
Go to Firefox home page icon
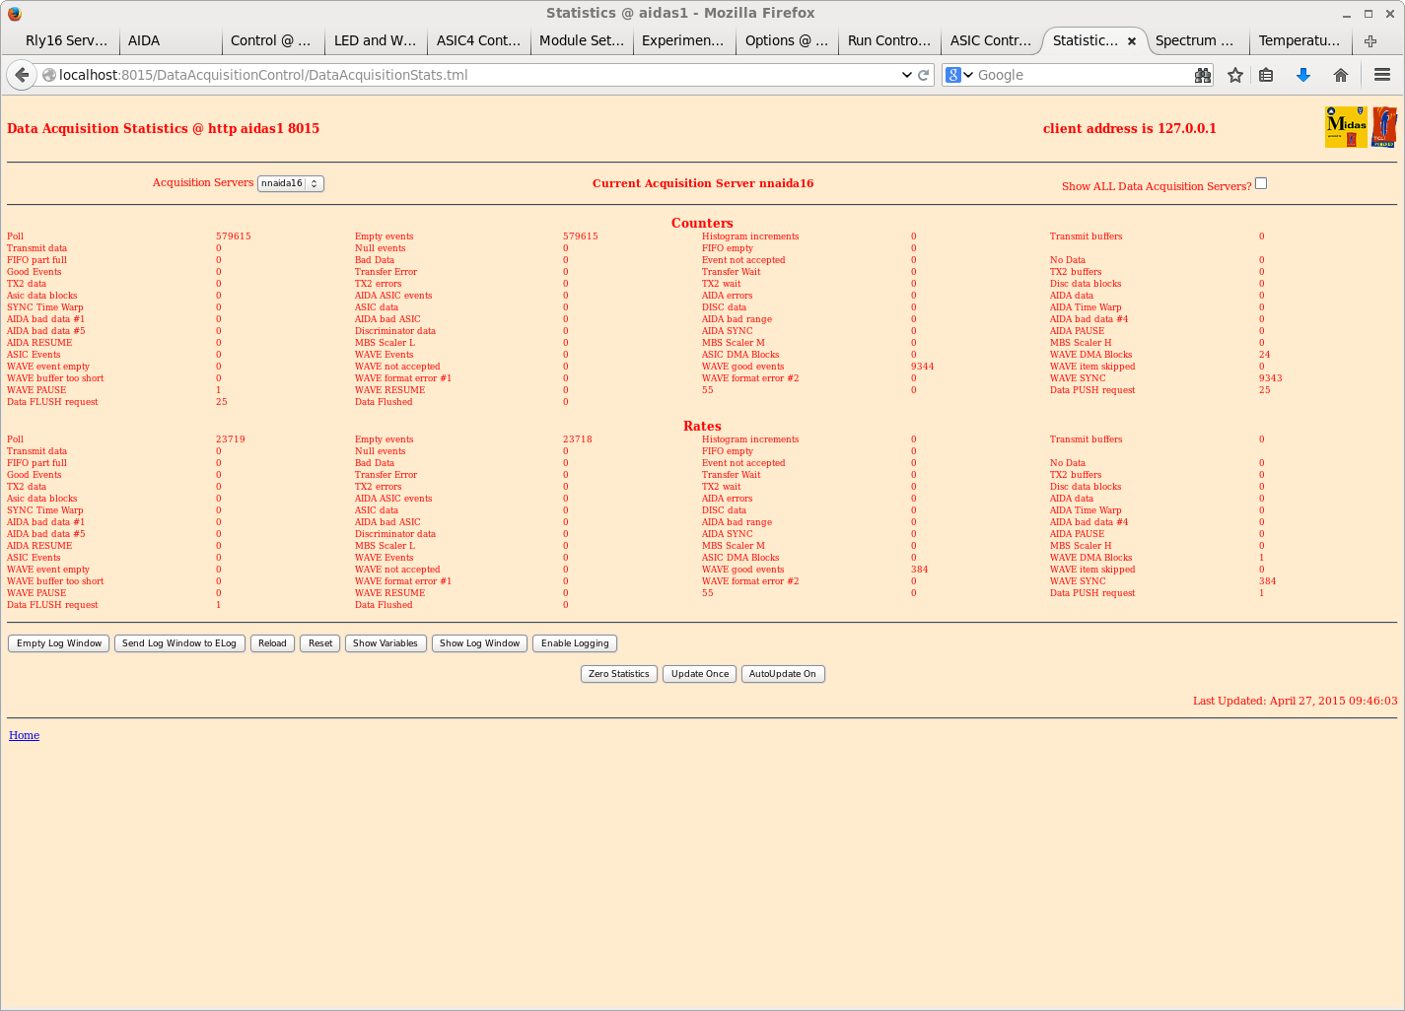(x=1341, y=75)
